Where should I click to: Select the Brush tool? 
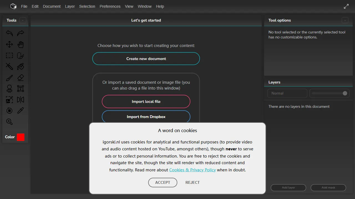click(x=9, y=78)
